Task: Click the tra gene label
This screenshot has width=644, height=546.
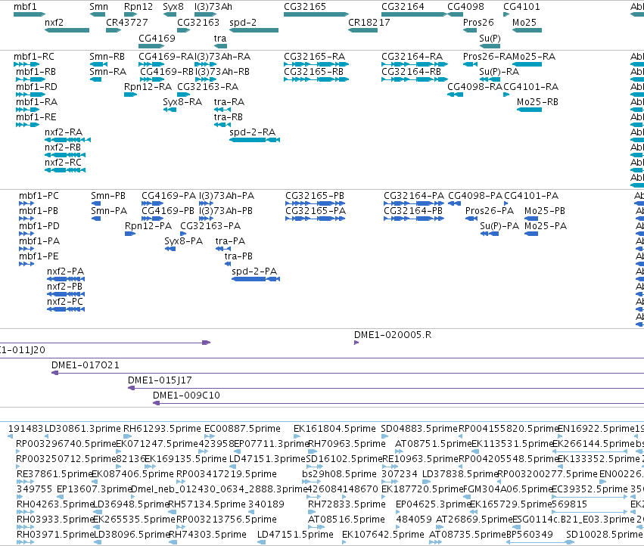Action: click(220, 38)
